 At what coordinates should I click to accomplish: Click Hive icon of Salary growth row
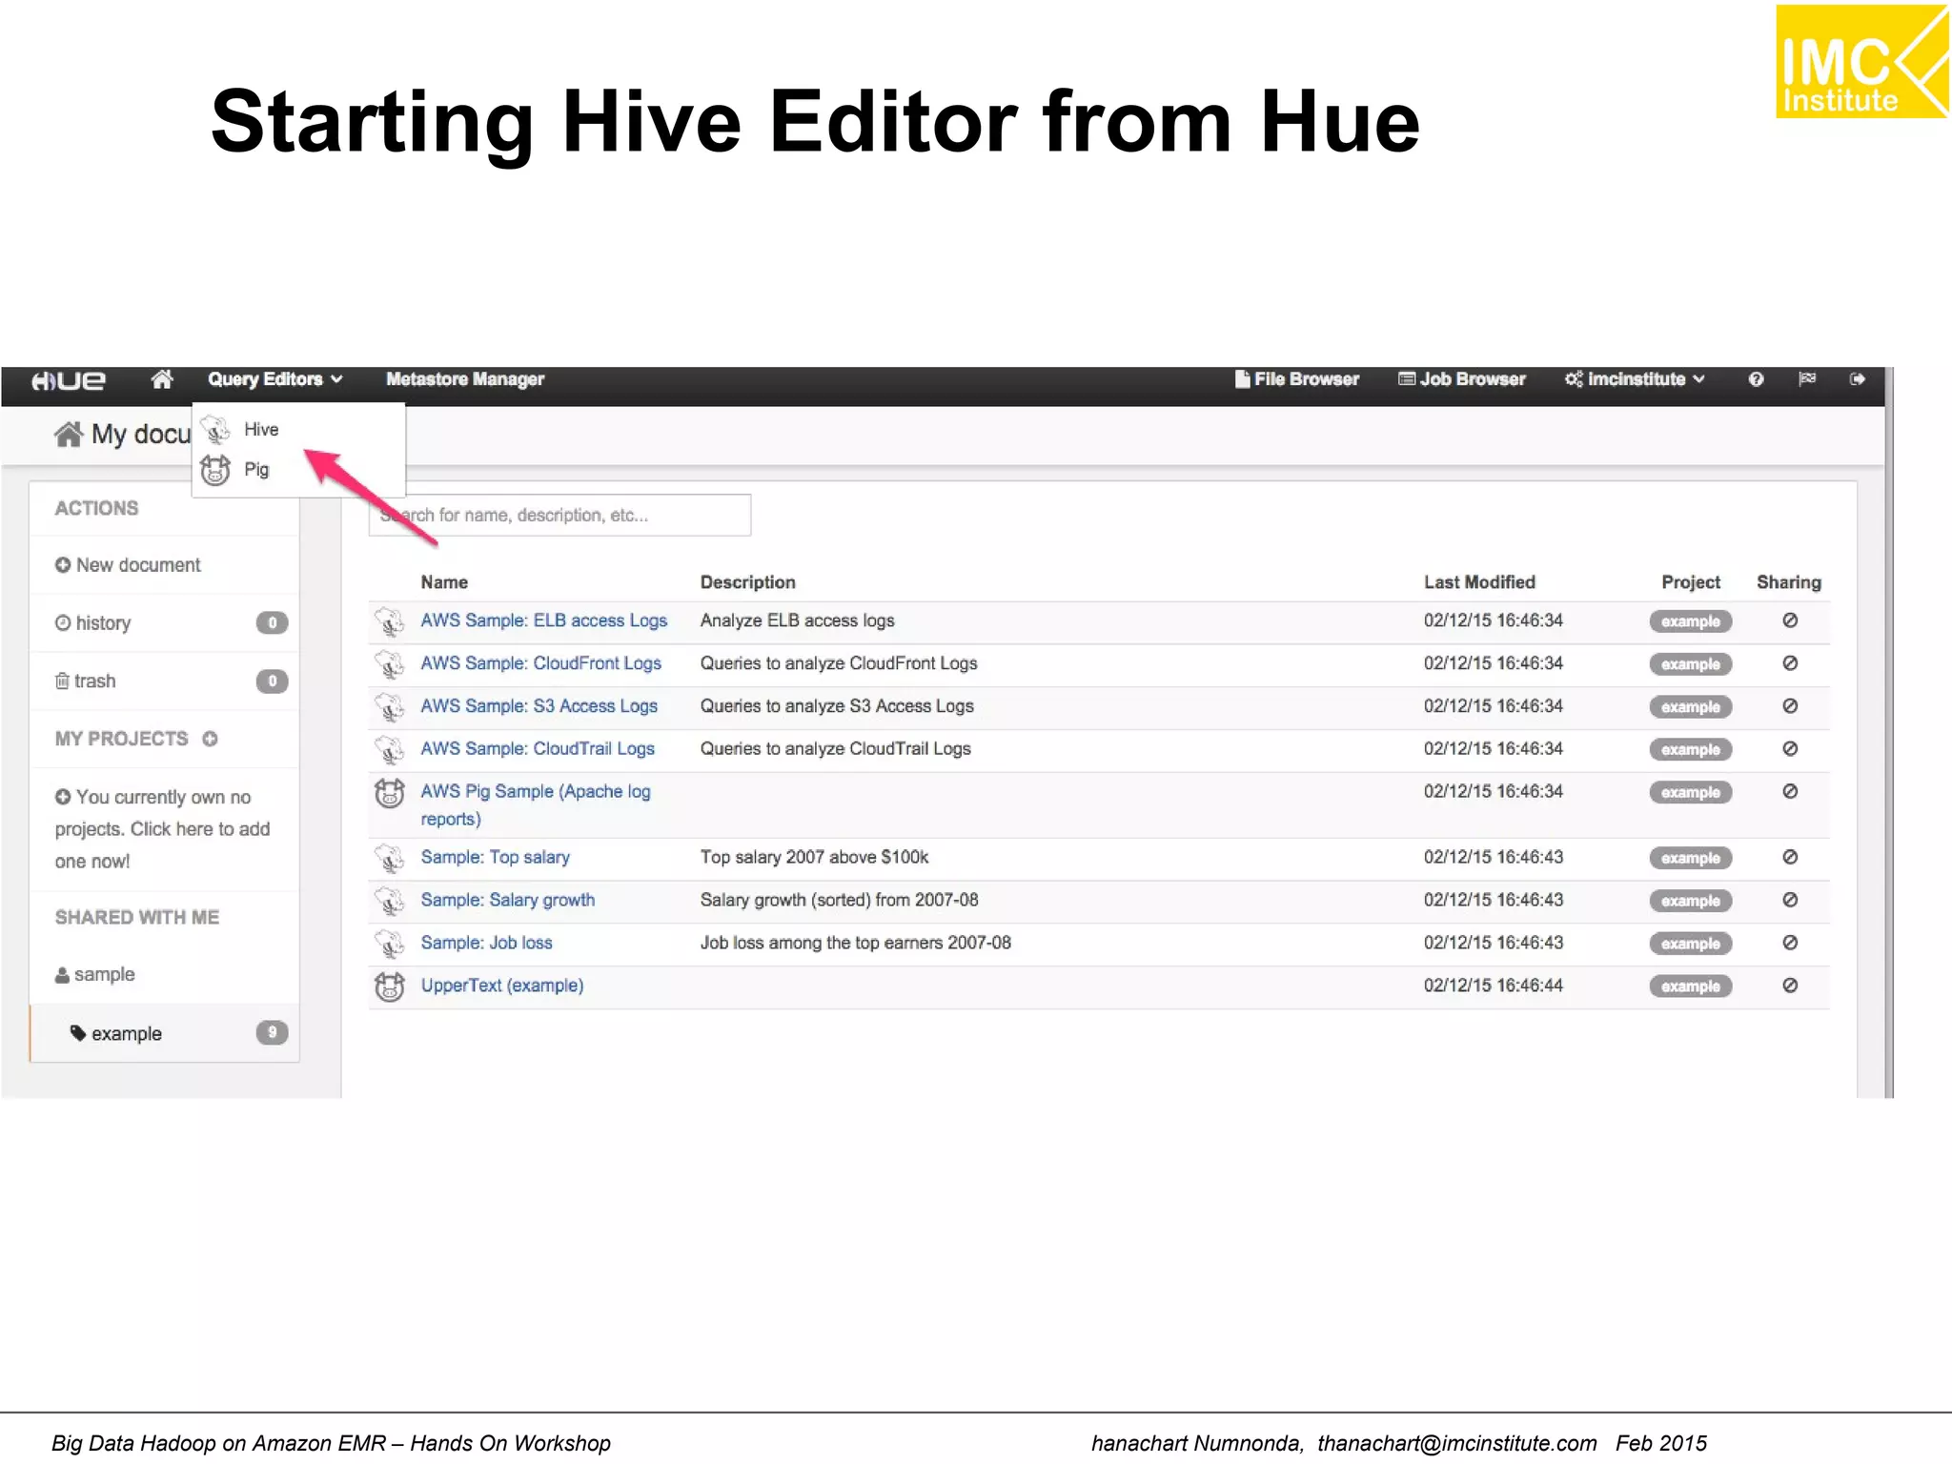pyautogui.click(x=389, y=902)
